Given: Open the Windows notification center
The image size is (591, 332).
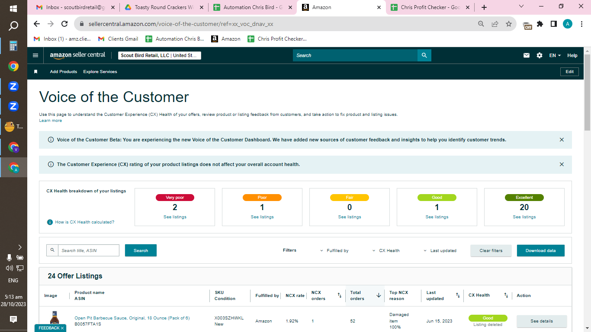Looking at the screenshot, I should (13, 319).
